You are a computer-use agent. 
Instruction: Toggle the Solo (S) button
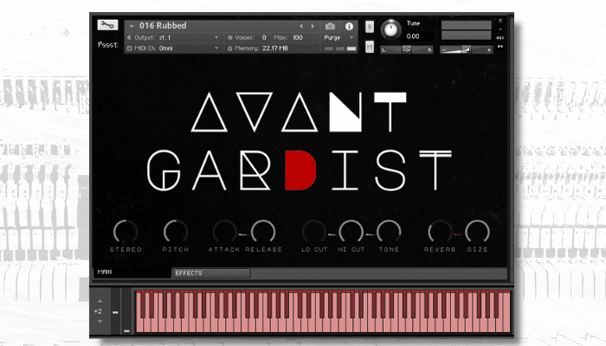(x=370, y=27)
